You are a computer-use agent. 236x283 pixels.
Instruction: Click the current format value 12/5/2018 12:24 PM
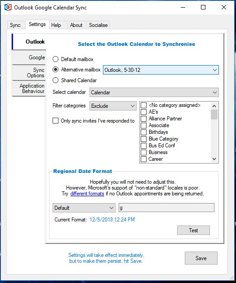[112, 220]
